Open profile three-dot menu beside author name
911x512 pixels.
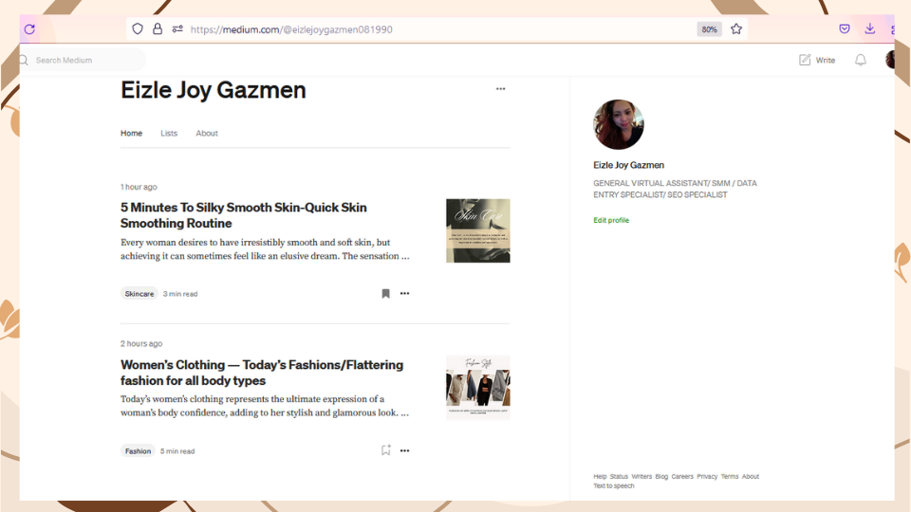point(501,89)
